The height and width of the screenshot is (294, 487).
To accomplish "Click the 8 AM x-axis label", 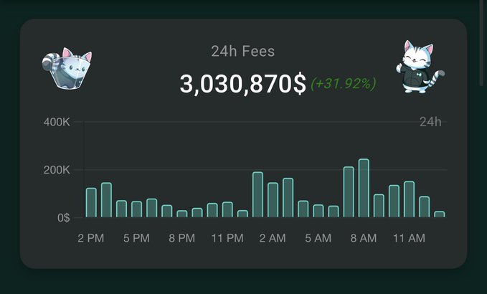I will point(364,238).
